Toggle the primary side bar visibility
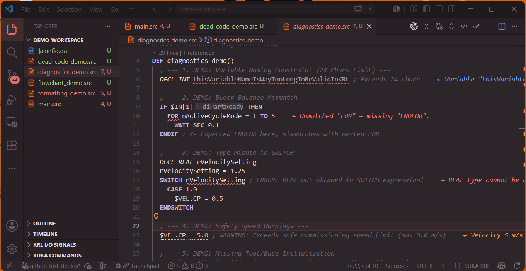The image size is (526, 271). 426,9
